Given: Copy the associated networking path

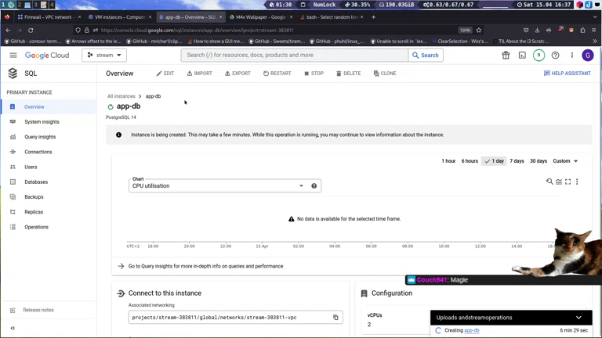Looking at the screenshot, I should (335, 318).
